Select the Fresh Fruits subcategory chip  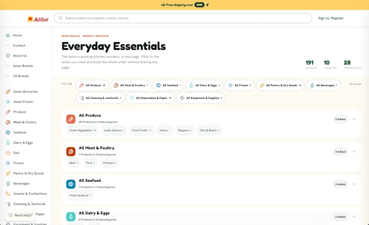pyautogui.click(x=142, y=130)
